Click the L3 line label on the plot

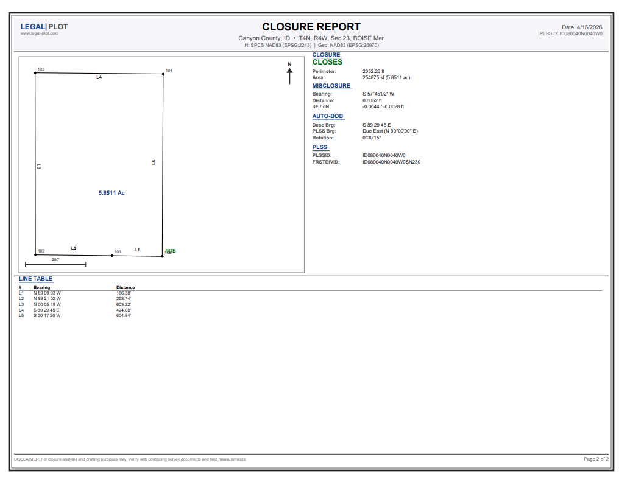pyautogui.click(x=39, y=166)
